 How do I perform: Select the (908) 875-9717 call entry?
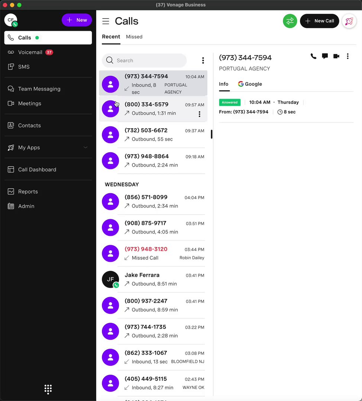153,228
